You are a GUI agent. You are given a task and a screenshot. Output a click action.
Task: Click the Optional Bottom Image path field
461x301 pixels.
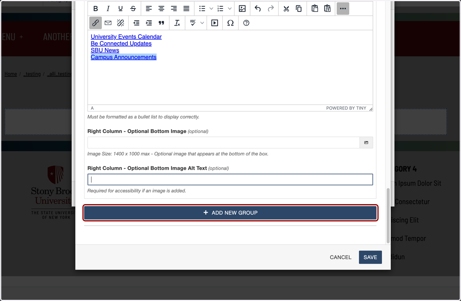224,143
